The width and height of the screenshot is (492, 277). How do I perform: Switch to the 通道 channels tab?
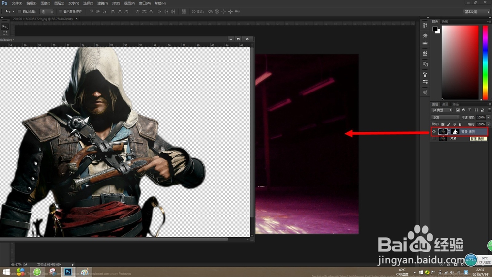(445, 104)
